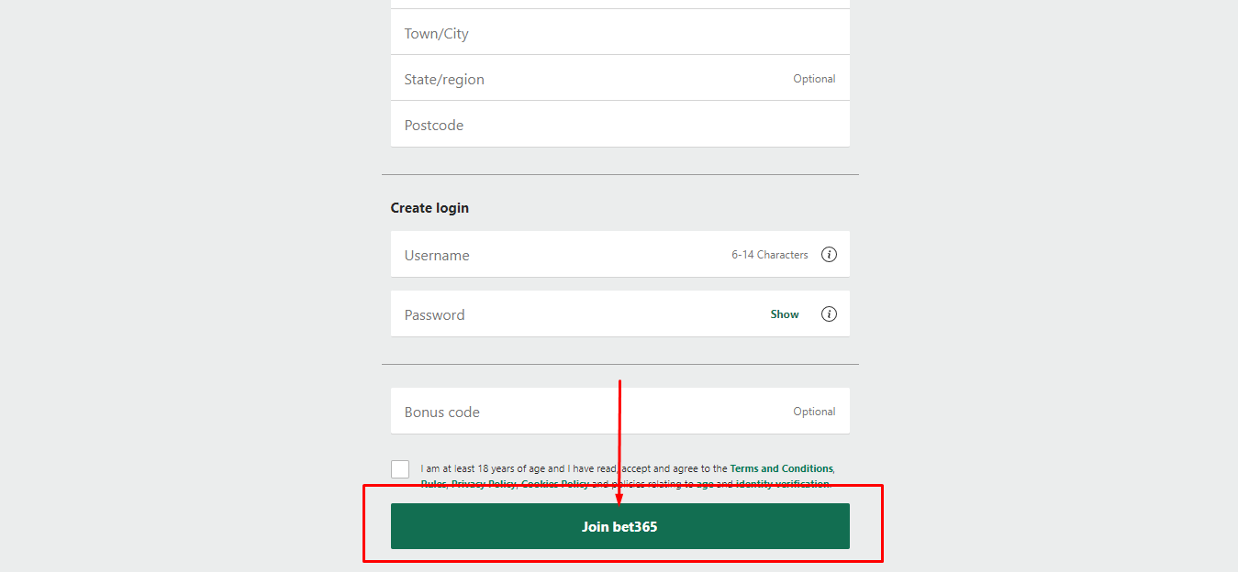Open the Cookies Policy link
This screenshot has height=572, width=1238.
[x=554, y=484]
